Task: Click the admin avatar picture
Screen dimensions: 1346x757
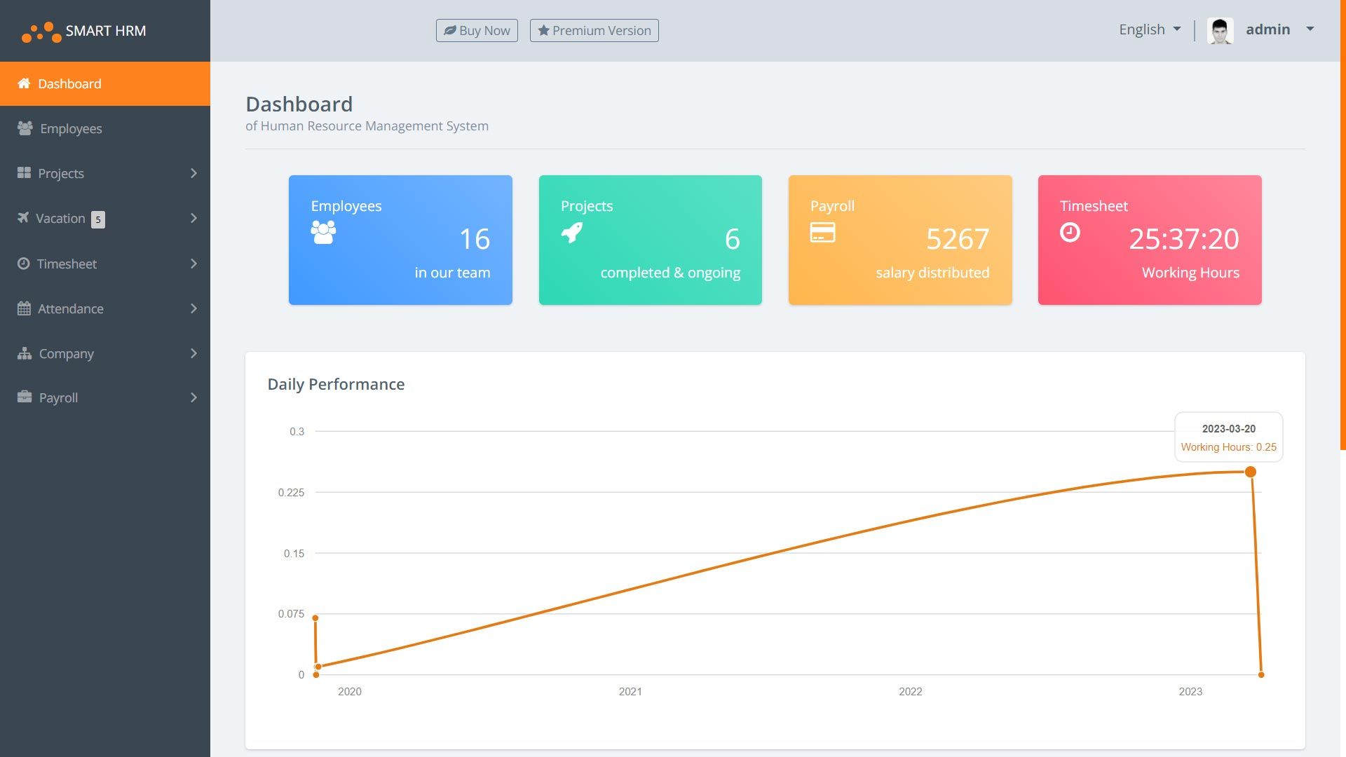Action: point(1220,31)
